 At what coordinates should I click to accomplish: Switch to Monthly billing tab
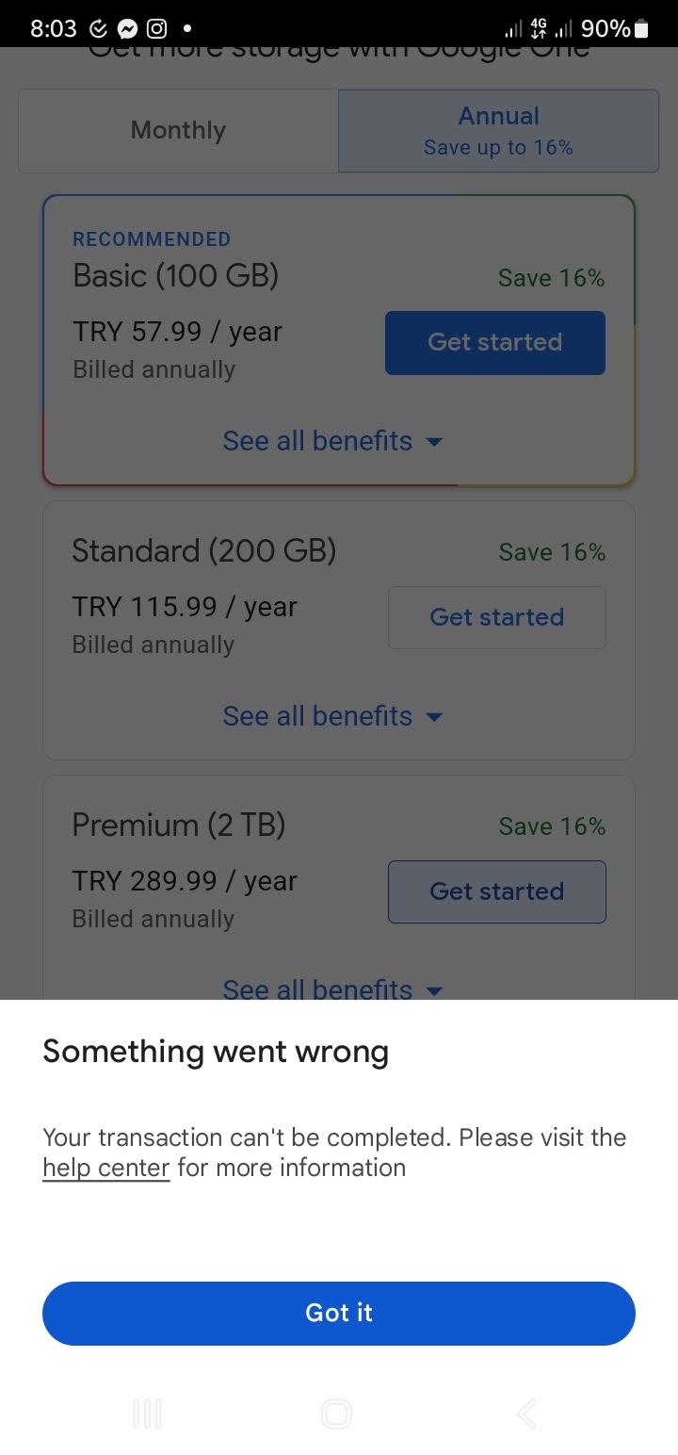[x=178, y=131]
